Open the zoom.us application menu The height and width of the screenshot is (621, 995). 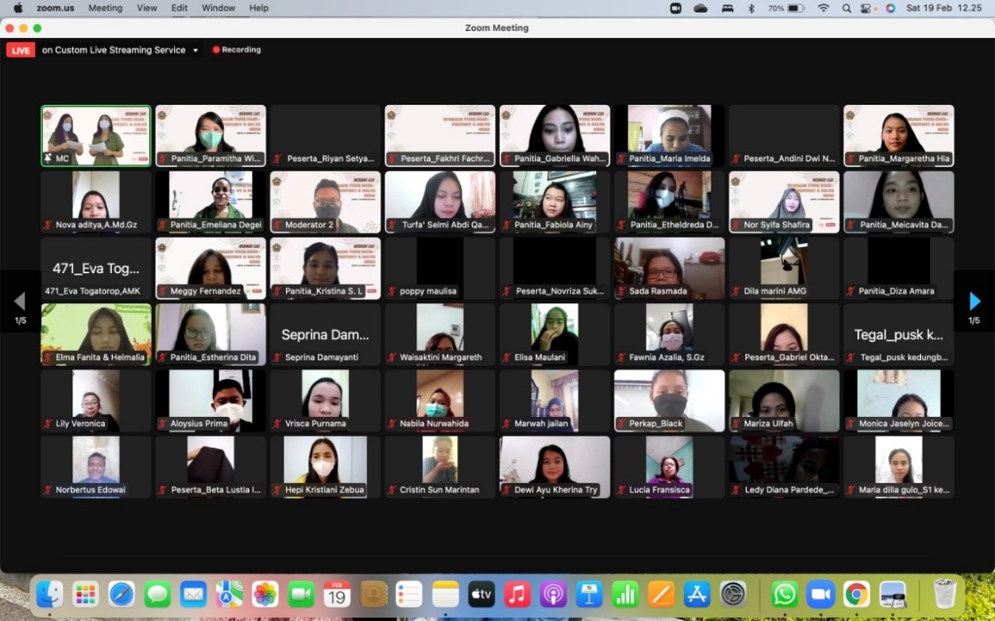tap(54, 8)
